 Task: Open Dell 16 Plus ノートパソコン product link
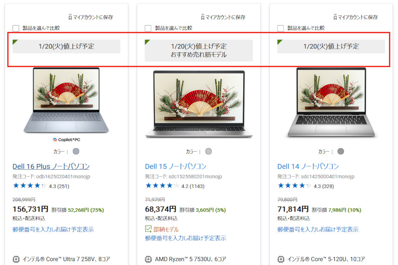click(x=51, y=166)
